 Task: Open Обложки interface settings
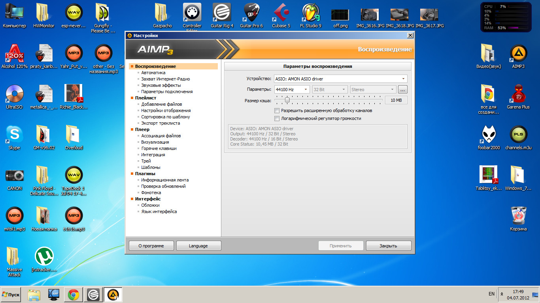[x=151, y=205]
